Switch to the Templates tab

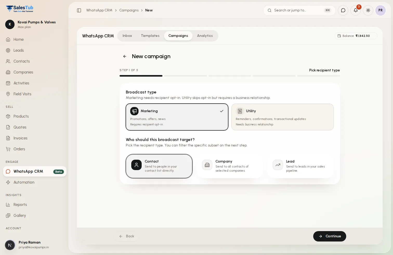click(x=150, y=36)
